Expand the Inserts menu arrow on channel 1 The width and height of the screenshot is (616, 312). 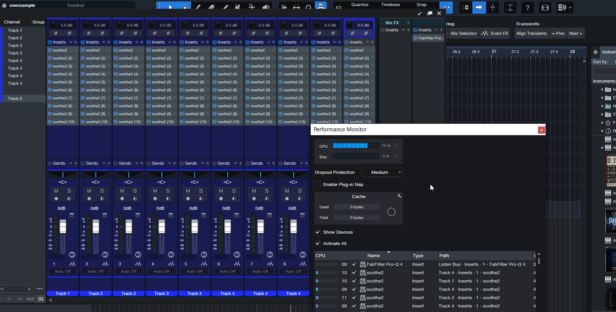click(x=71, y=42)
